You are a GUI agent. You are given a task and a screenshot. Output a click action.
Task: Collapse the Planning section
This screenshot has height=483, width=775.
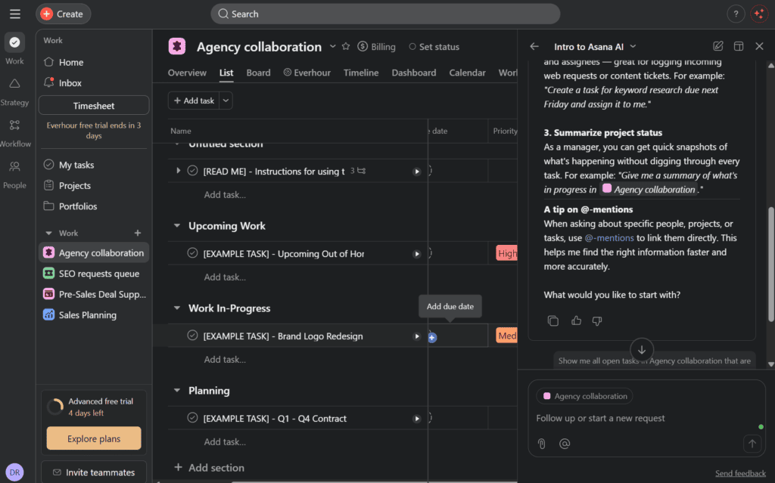[x=177, y=391]
